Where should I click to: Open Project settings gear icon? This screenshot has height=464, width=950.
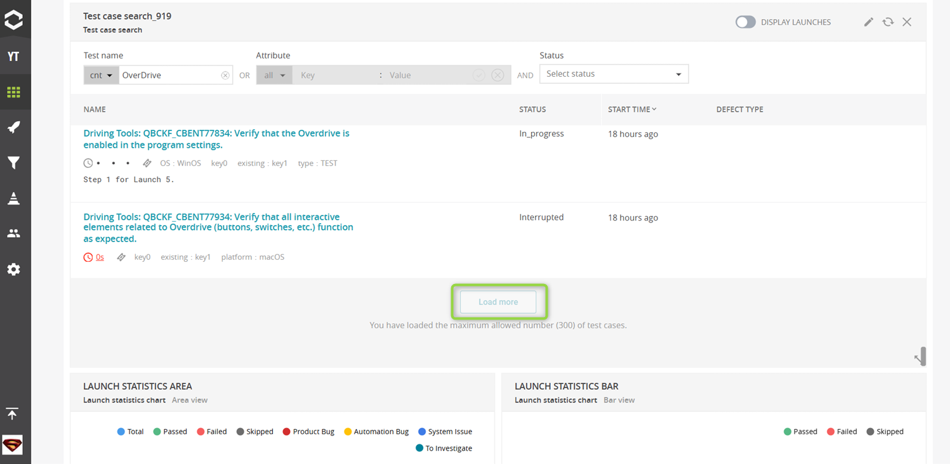pos(13,269)
